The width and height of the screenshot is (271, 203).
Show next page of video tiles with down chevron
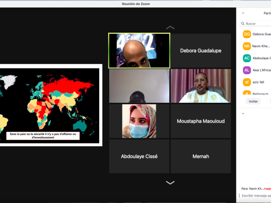click(170, 183)
